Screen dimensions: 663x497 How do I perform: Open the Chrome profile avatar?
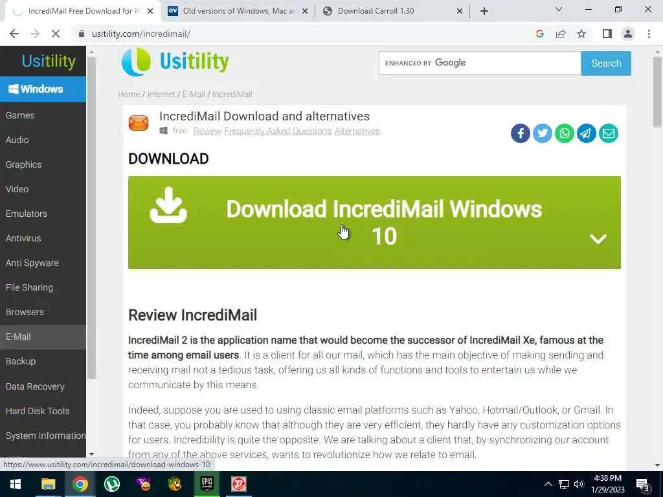coord(628,34)
